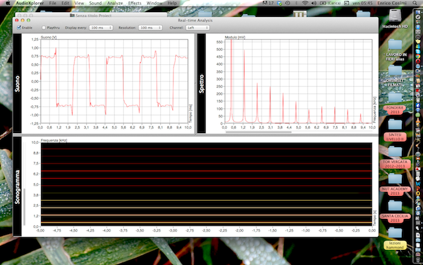Click the Sonogramma panel vertical label
This screenshot has height=265, width=423.
(18, 187)
